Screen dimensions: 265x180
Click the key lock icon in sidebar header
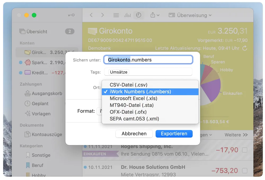(71, 15)
